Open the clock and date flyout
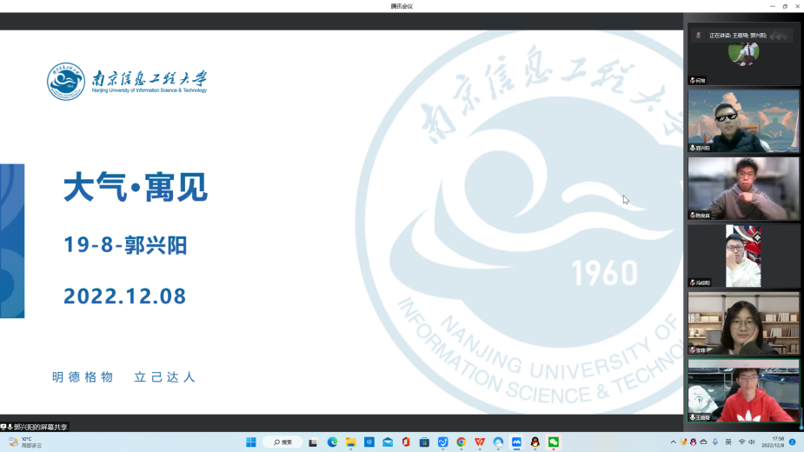This screenshot has height=452, width=804. coord(773,442)
